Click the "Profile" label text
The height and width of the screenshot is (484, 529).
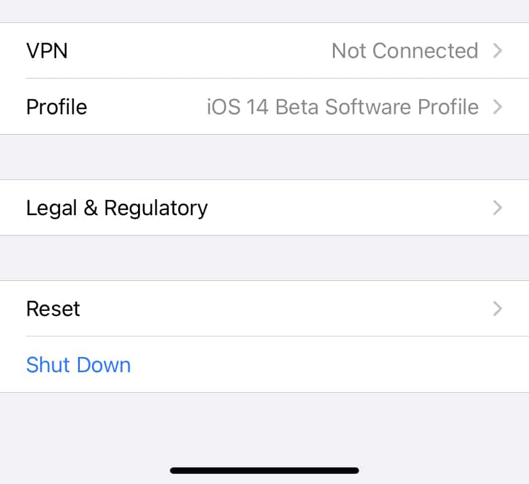tap(56, 107)
